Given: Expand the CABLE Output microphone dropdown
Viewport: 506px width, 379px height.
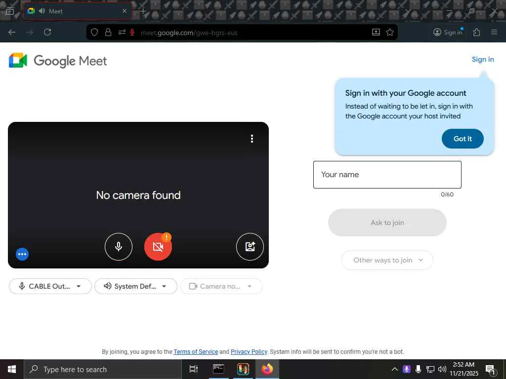Looking at the screenshot, I should pyautogui.click(x=50, y=286).
